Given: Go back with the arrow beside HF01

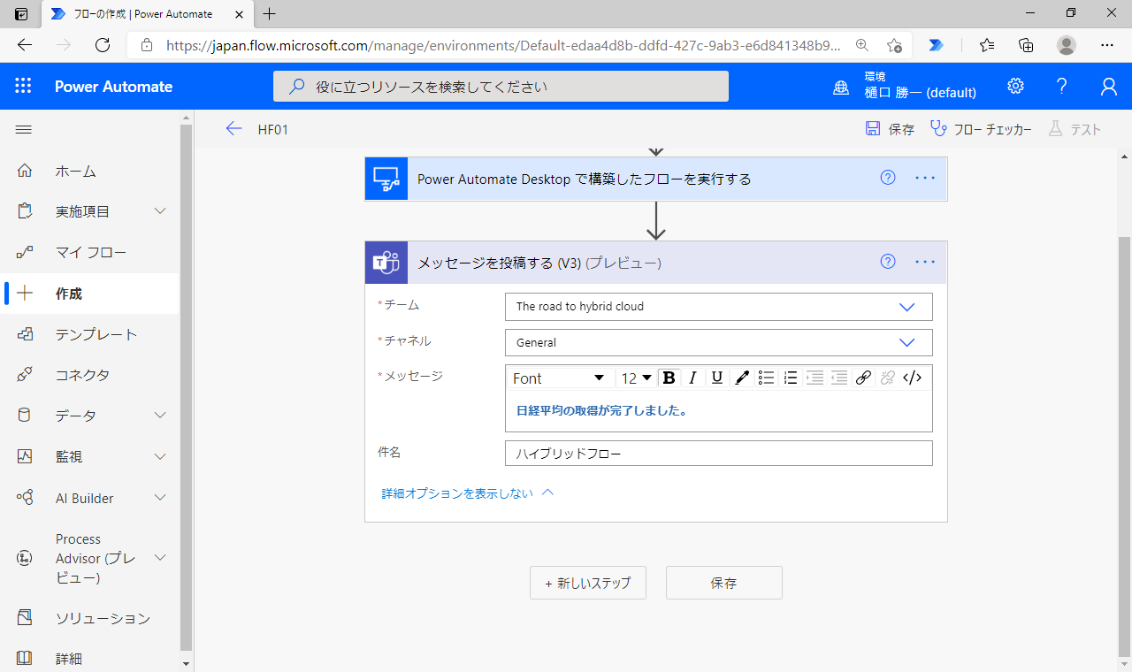Looking at the screenshot, I should click(x=233, y=129).
